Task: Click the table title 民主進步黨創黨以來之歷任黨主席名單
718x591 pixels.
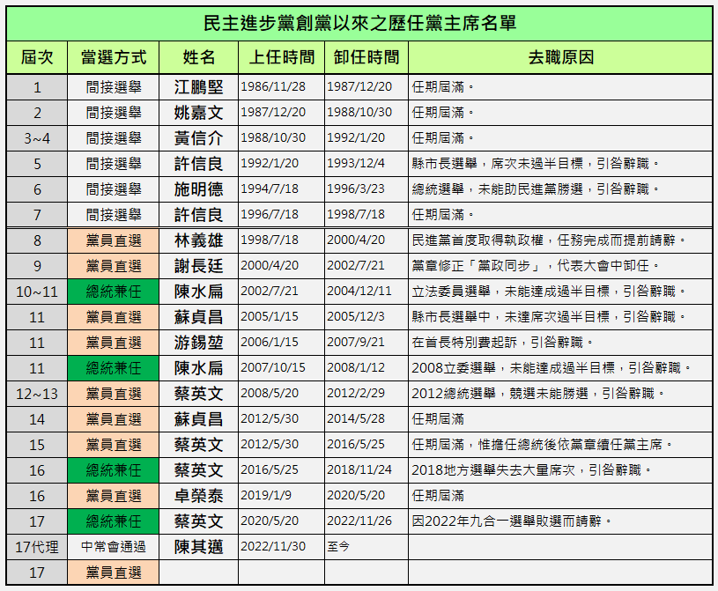Action: pos(359,24)
